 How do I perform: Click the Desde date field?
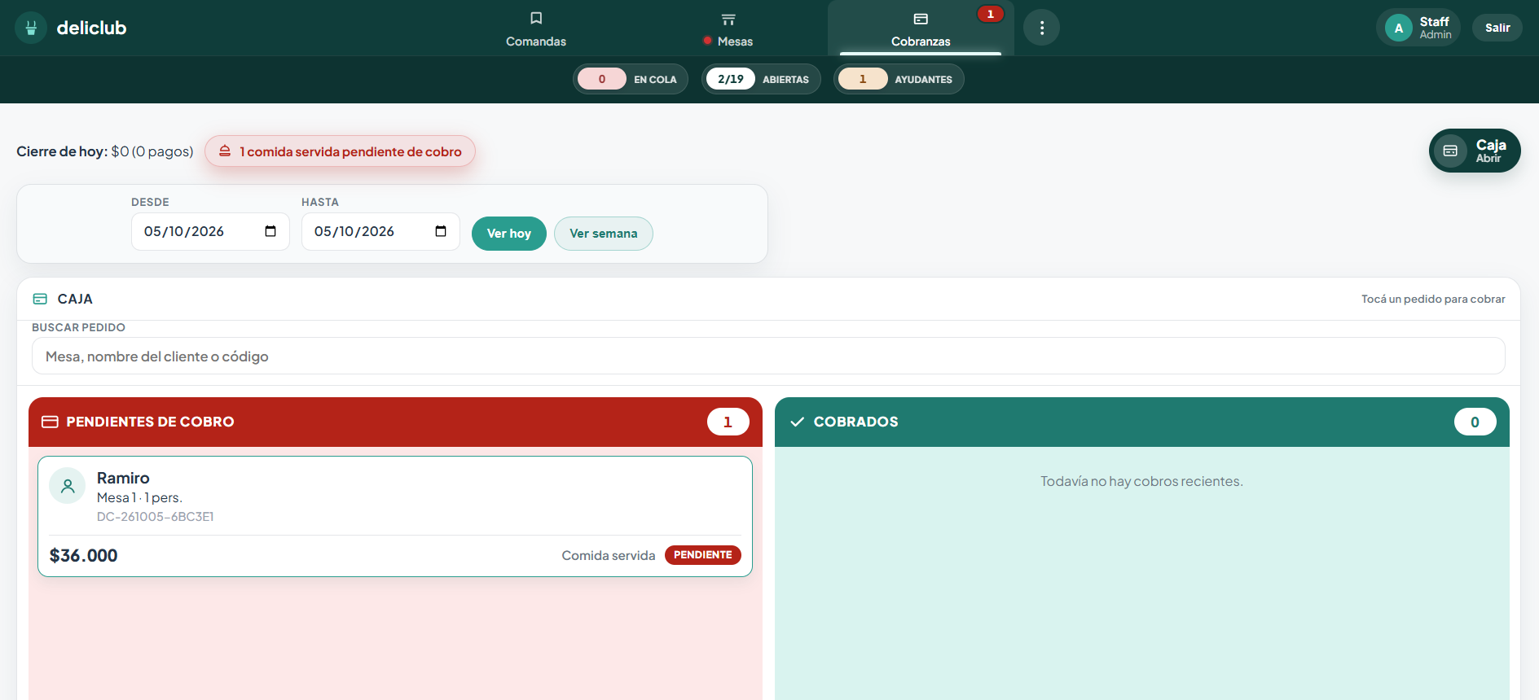tap(210, 231)
